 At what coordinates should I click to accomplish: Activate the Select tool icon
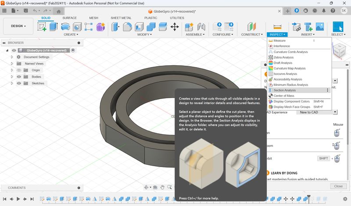338,27
